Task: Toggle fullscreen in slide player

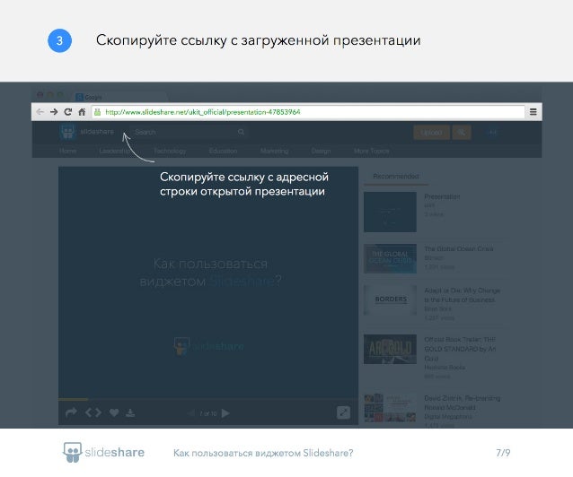Action: tap(343, 412)
